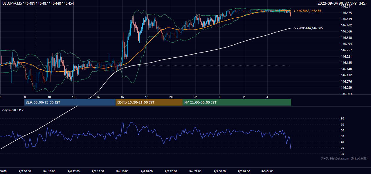Click the white 200 SMA label 146.385

click(x=308, y=28)
